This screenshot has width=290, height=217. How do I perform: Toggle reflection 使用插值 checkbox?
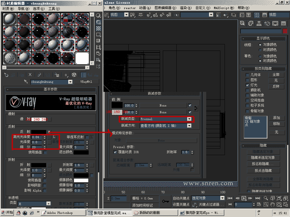click(x=45, y=152)
